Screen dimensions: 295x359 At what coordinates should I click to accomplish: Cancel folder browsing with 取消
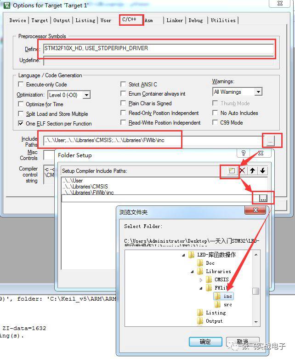tap(243, 342)
